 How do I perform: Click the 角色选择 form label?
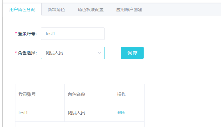[27, 53]
